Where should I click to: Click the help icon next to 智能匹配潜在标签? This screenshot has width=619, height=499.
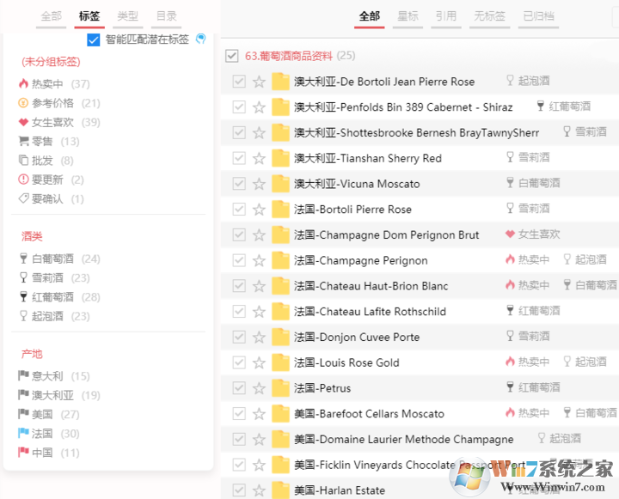pos(201,39)
